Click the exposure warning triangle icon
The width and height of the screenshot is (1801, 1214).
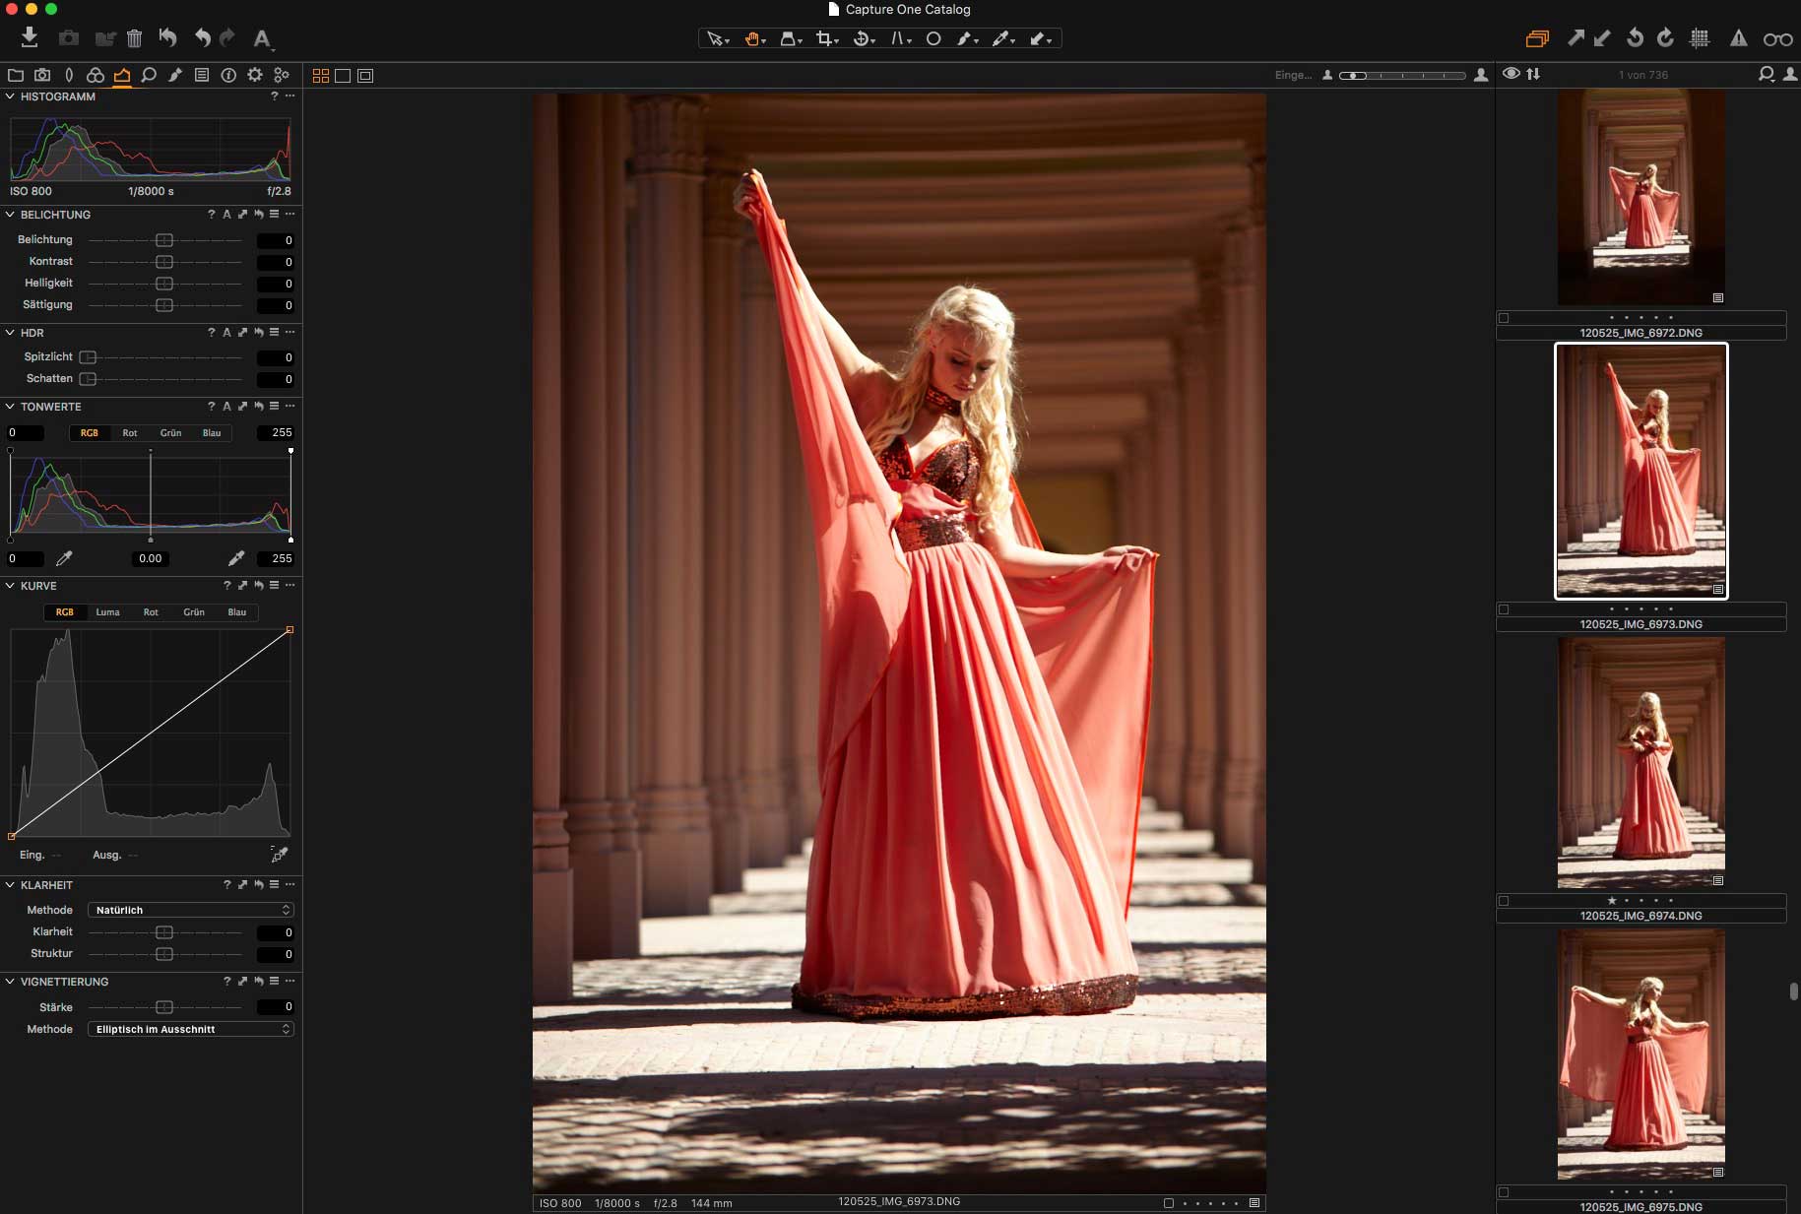pyautogui.click(x=1738, y=38)
